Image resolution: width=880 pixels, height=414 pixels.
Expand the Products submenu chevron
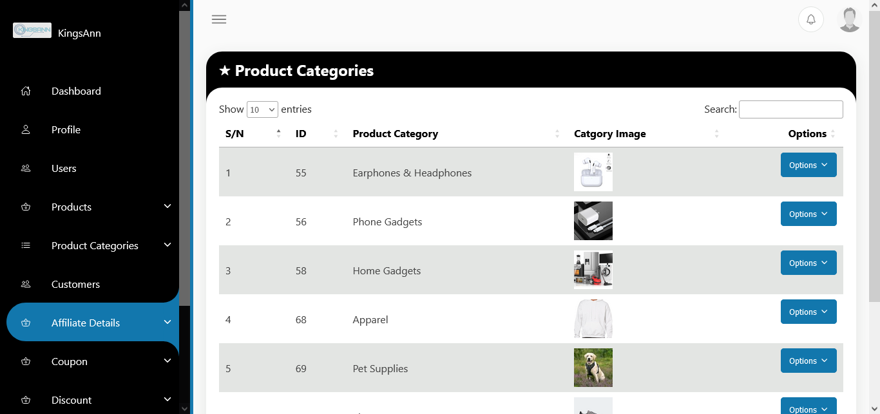(x=167, y=206)
